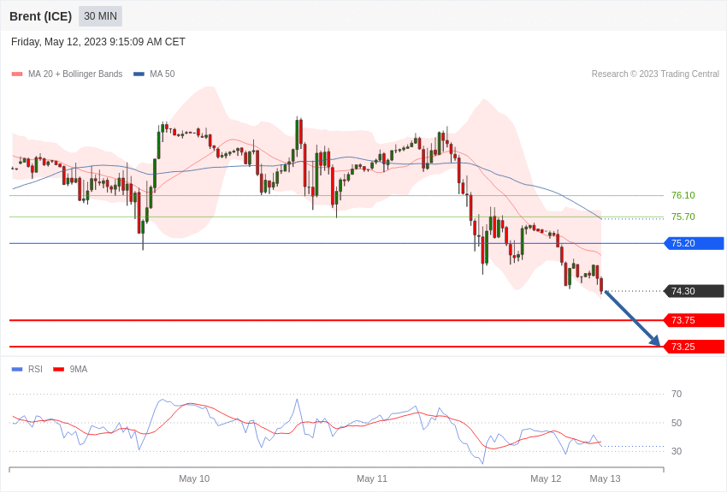Click the black 74.30 current price tag
This screenshot has height=493, width=727.
tap(694, 291)
